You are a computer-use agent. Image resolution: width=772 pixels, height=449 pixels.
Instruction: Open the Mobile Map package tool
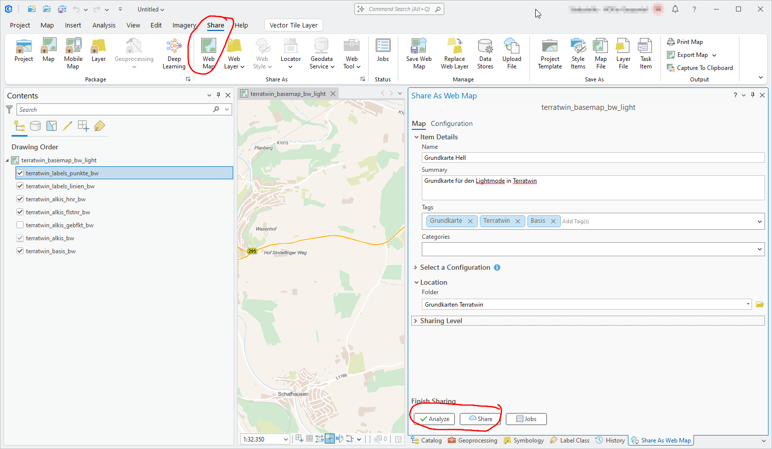tap(73, 52)
